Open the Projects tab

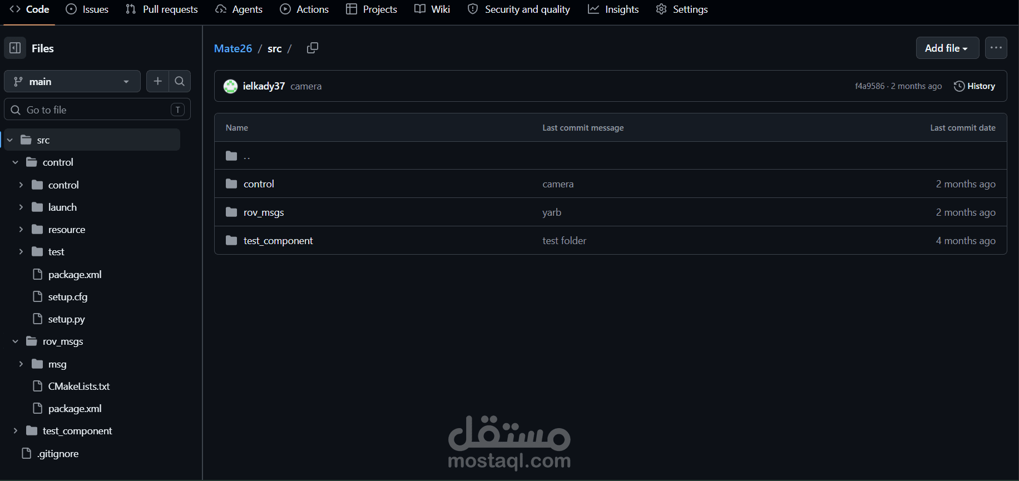point(372,9)
